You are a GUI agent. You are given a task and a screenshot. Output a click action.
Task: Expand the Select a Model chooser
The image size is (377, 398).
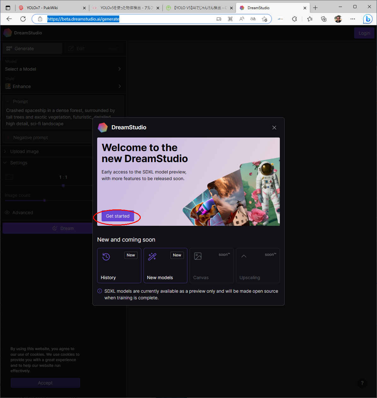pos(63,69)
